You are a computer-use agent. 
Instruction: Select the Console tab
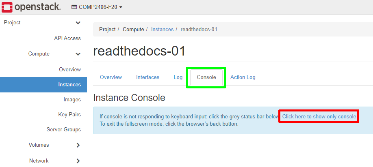point(206,77)
